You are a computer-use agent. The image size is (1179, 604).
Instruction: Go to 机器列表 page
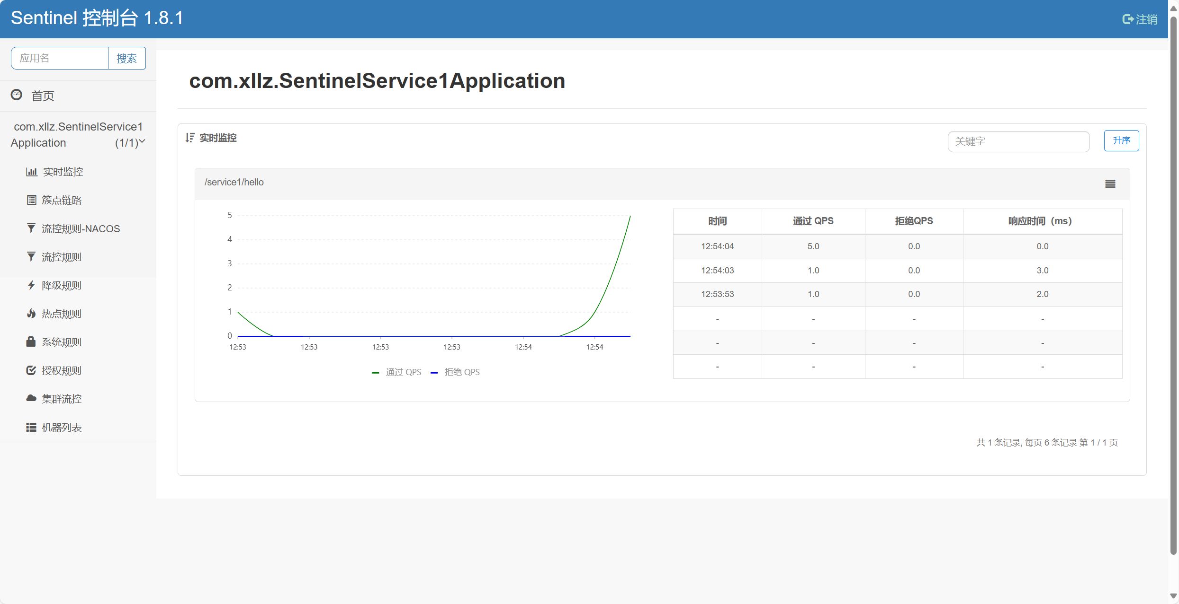click(x=62, y=427)
